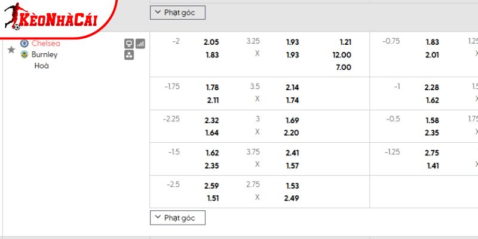
Task: Open the live TV monitor icon
Action: coord(128,44)
